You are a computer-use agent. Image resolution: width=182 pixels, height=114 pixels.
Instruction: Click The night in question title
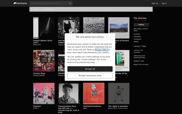pos(118,106)
